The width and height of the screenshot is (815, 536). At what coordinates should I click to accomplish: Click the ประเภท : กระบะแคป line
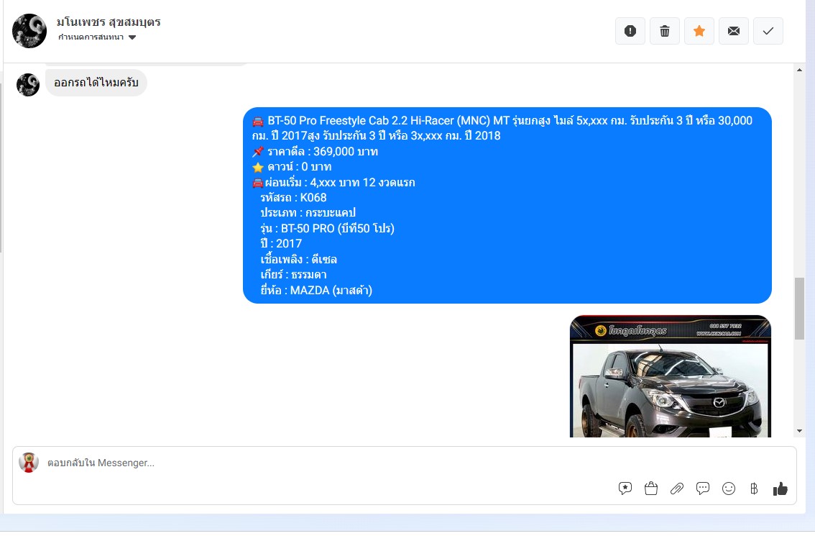coord(308,213)
